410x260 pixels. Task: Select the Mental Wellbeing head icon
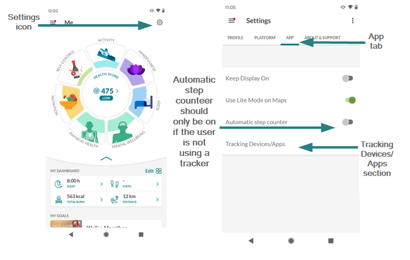122,132
